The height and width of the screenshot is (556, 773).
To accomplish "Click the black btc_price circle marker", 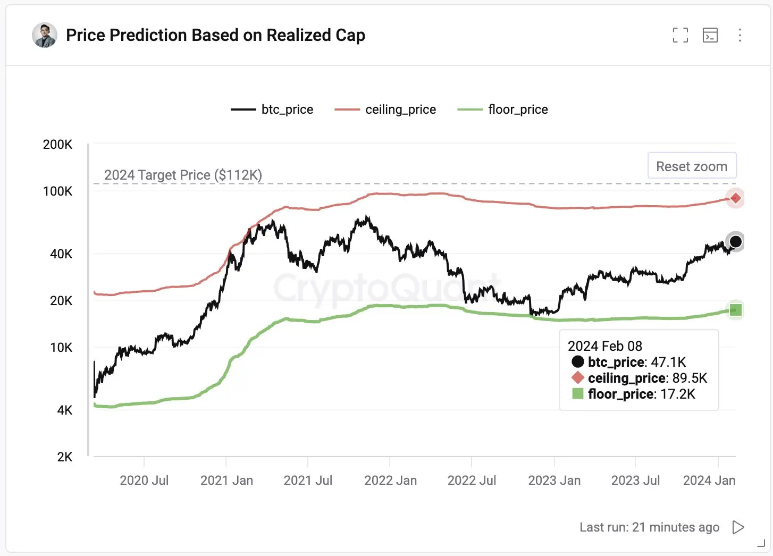I will click(735, 242).
